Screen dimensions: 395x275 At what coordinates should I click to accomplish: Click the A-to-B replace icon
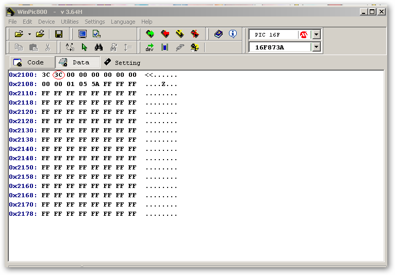coord(70,47)
